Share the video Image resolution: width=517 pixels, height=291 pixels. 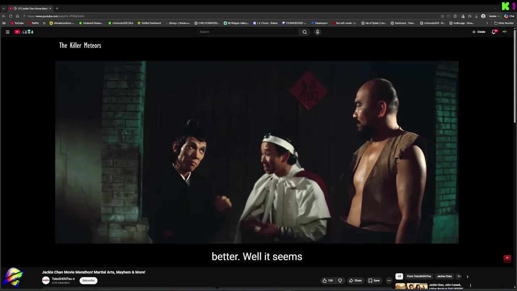pyautogui.click(x=355, y=280)
